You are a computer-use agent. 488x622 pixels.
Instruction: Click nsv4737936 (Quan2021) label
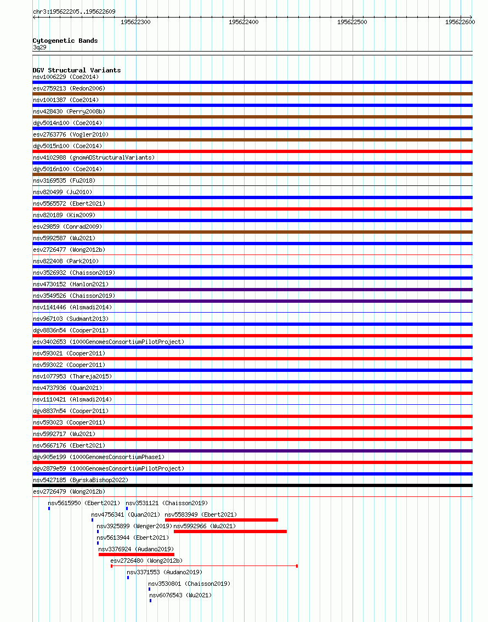pos(67,388)
